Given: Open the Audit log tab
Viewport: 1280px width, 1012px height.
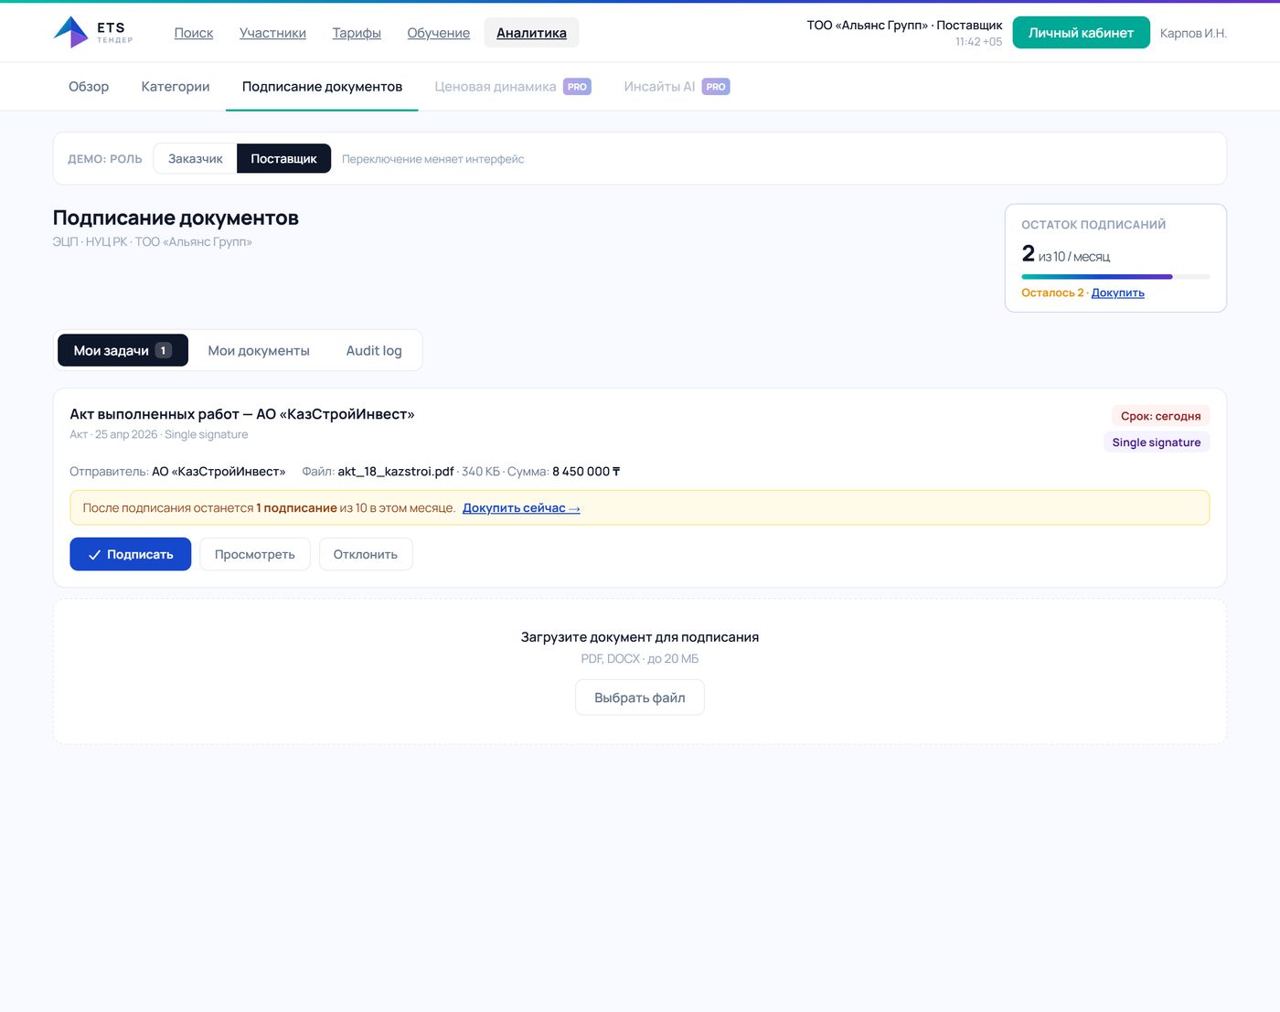Looking at the screenshot, I should coord(374,350).
